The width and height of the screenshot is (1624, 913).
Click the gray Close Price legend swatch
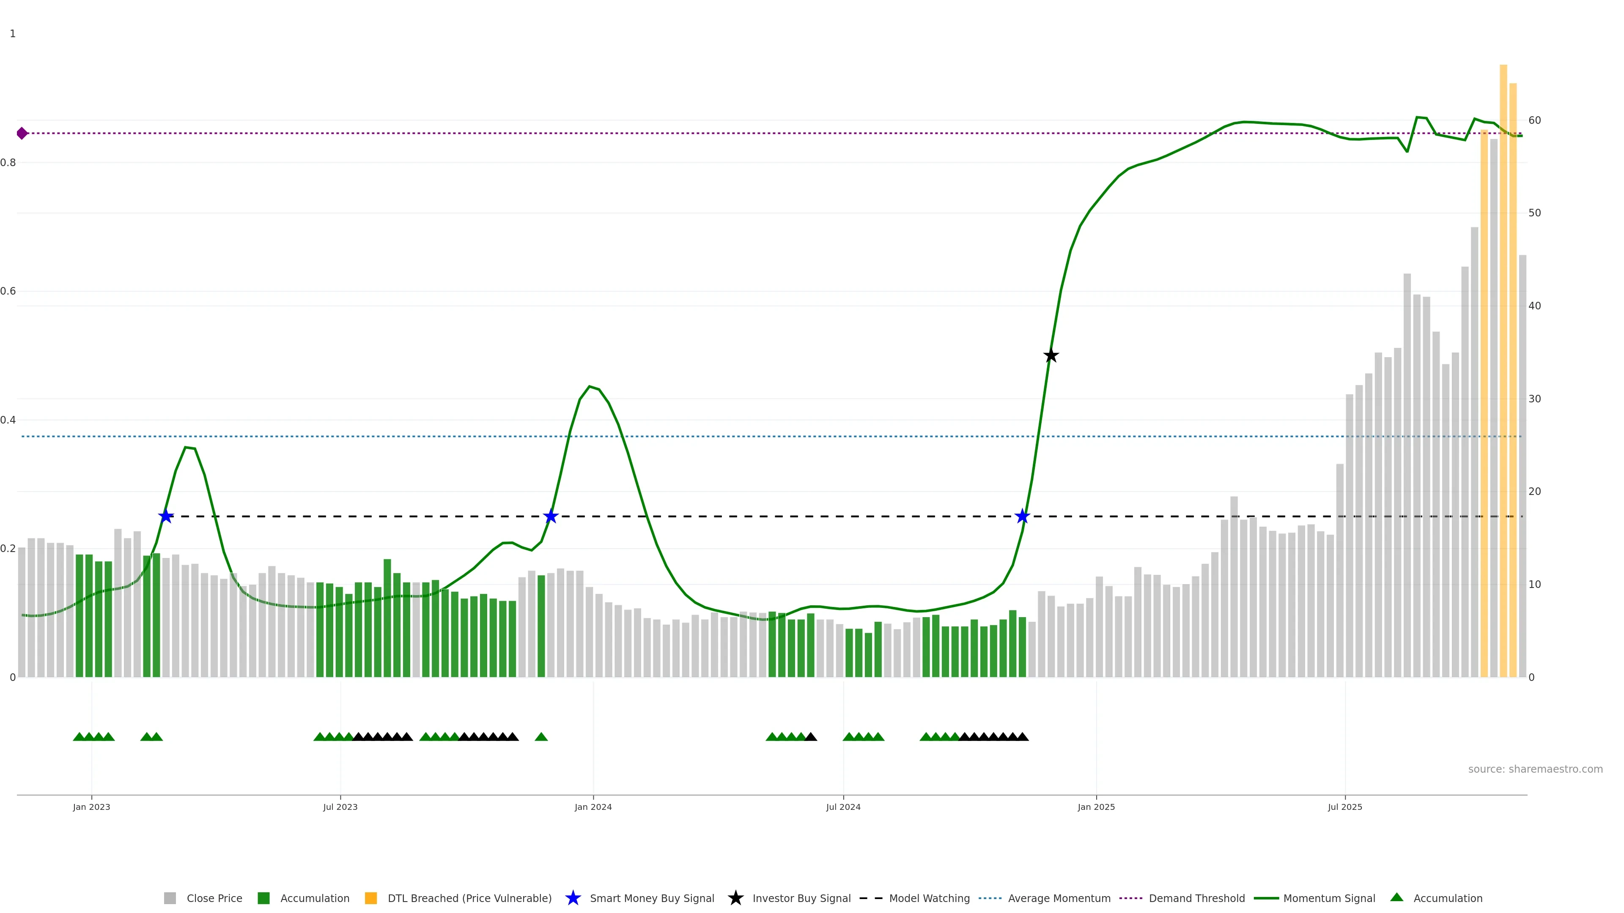(170, 898)
